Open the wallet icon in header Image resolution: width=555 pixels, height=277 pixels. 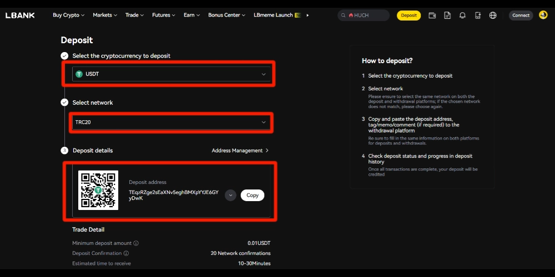(432, 15)
